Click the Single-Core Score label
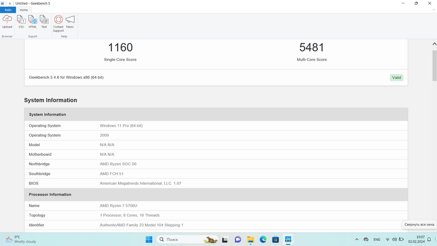The height and width of the screenshot is (246, 437). point(120,59)
